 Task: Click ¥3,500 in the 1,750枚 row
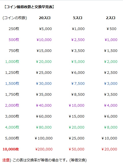(111, 94)
